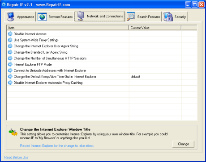Click gear icon beside Use System-Wide Proxy Settings
The width and height of the screenshot is (206, 162).
pyautogui.click(x=10, y=40)
